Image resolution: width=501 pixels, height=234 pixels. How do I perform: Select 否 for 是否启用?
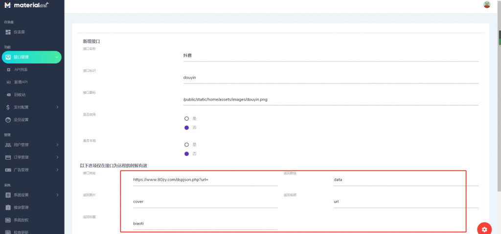(x=186, y=128)
